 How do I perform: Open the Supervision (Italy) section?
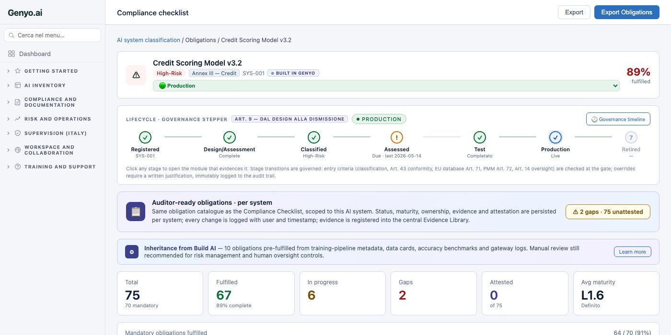(x=53, y=134)
